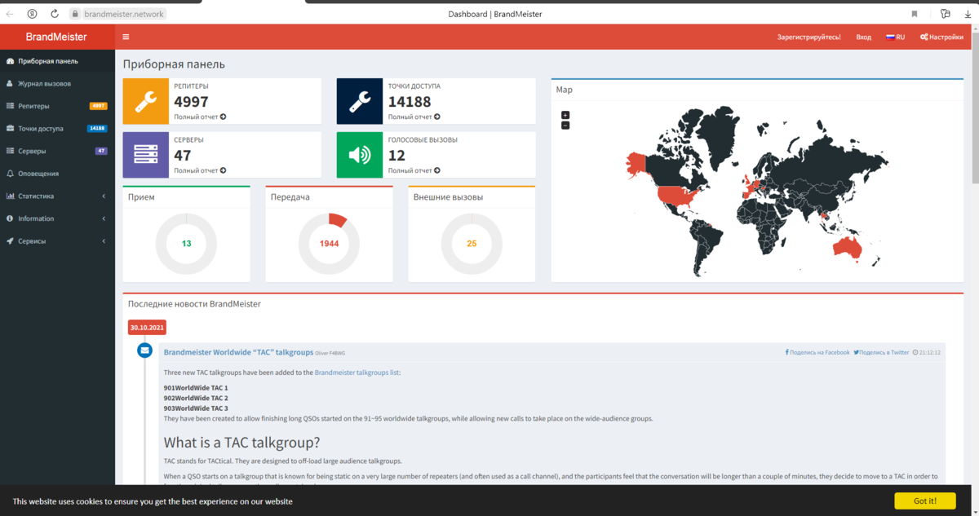Click the bookmark icon in the browser bar
979x516 pixels.
[x=914, y=14]
